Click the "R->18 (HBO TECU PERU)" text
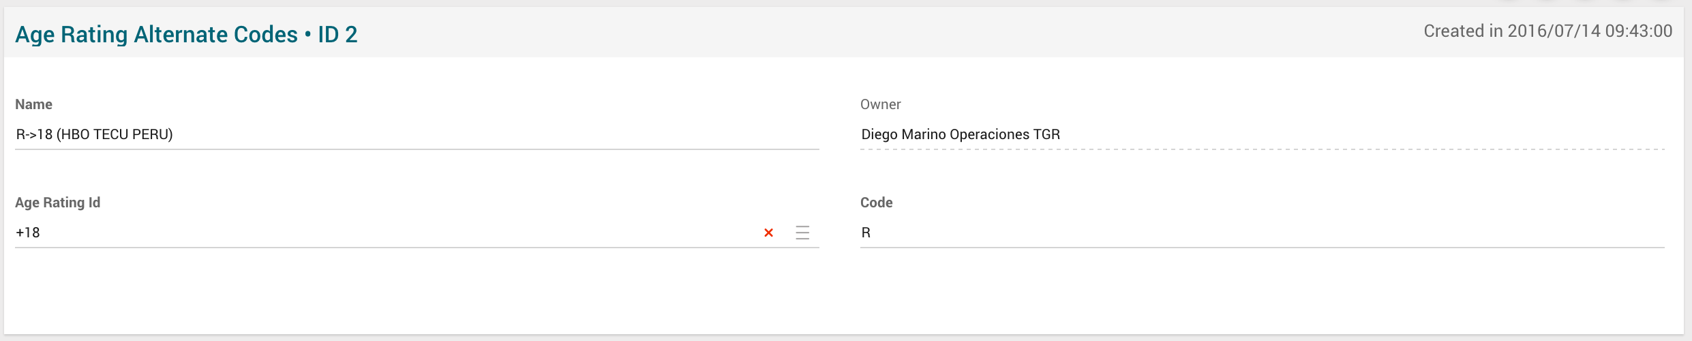This screenshot has height=341, width=1692. click(94, 134)
